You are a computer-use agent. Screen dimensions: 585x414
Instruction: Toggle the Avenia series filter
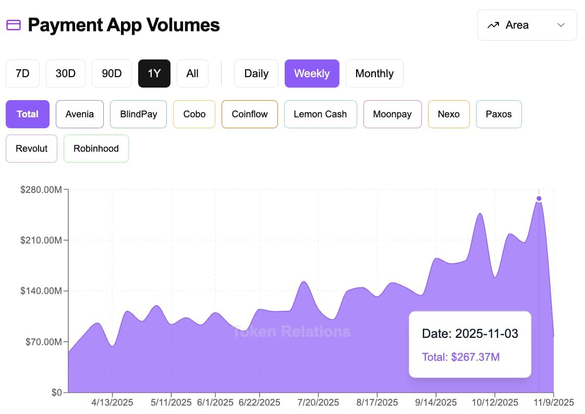coord(79,114)
